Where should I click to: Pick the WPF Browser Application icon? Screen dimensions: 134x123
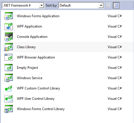[9, 57]
